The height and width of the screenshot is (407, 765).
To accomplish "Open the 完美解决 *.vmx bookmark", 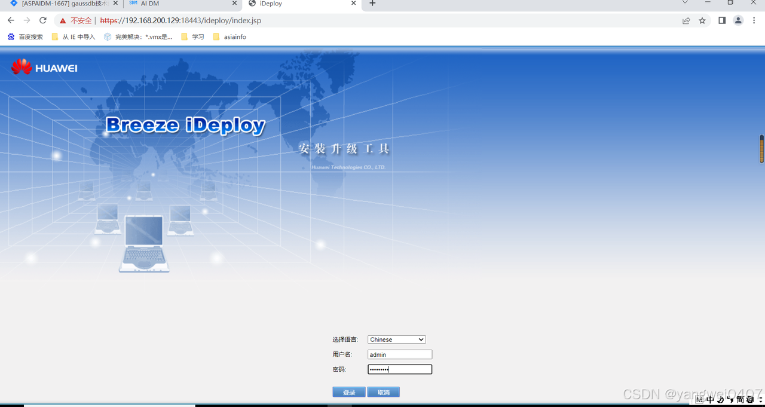I will [138, 36].
